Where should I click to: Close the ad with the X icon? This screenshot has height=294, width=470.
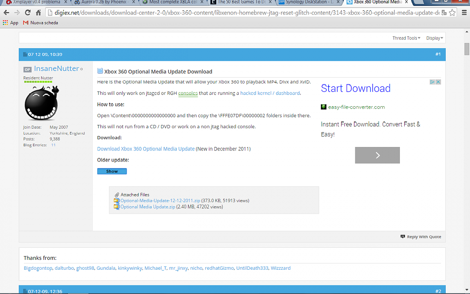(x=438, y=82)
